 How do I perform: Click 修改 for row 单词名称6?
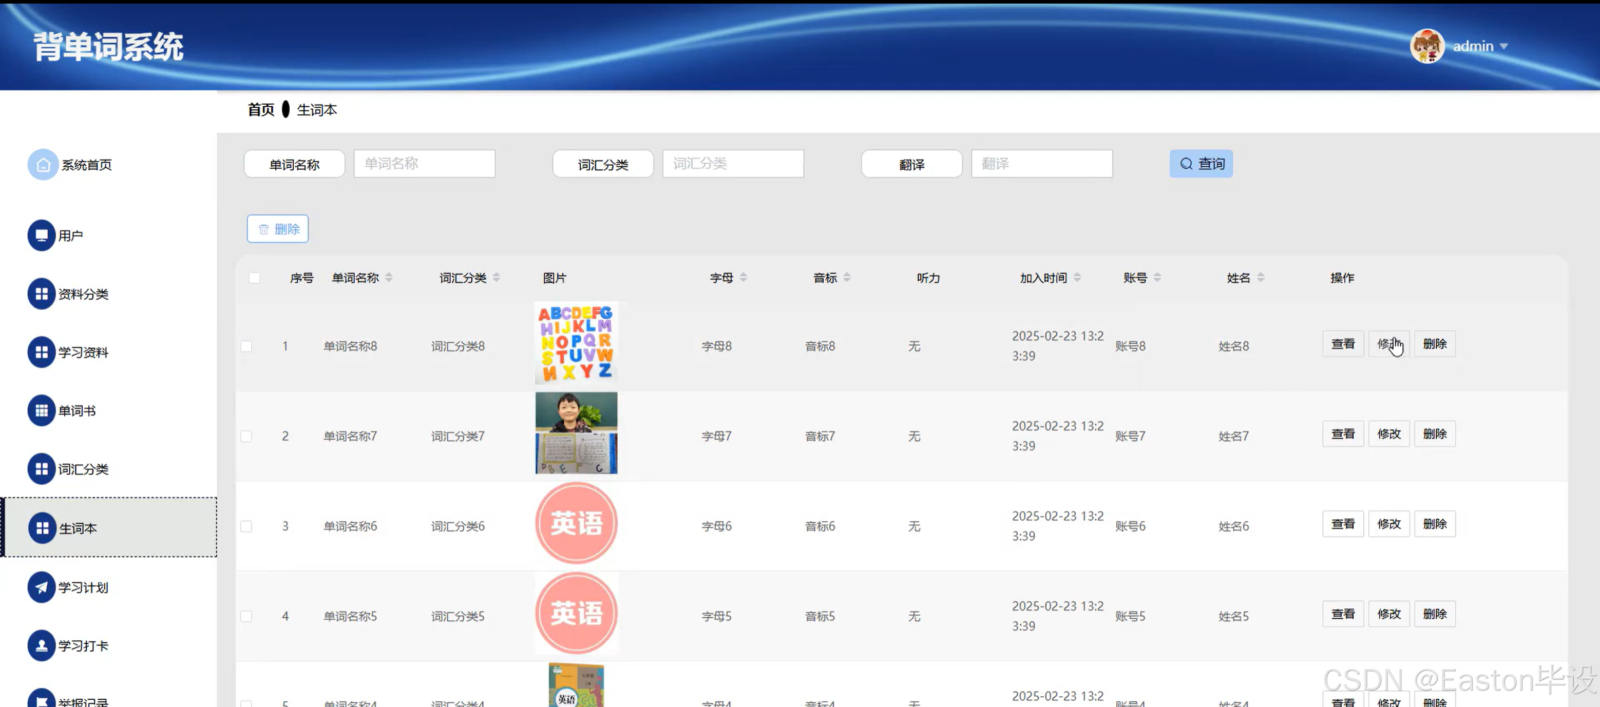point(1389,524)
